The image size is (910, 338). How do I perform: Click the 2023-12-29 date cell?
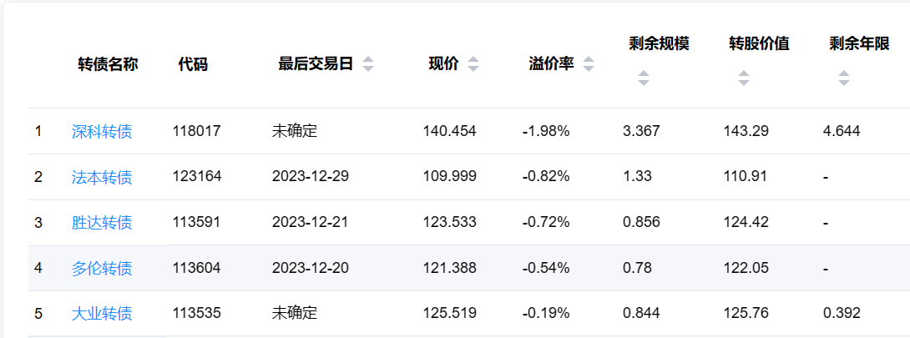pyautogui.click(x=310, y=177)
